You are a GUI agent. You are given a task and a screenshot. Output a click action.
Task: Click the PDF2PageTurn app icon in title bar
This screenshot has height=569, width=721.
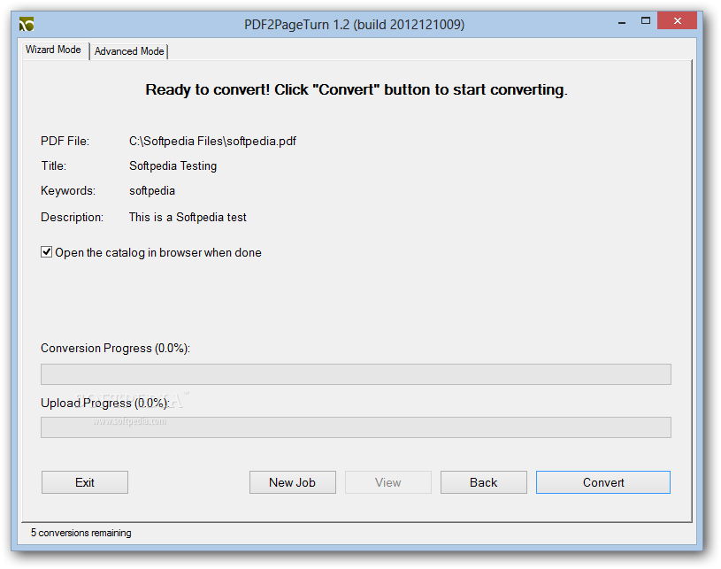(x=27, y=25)
